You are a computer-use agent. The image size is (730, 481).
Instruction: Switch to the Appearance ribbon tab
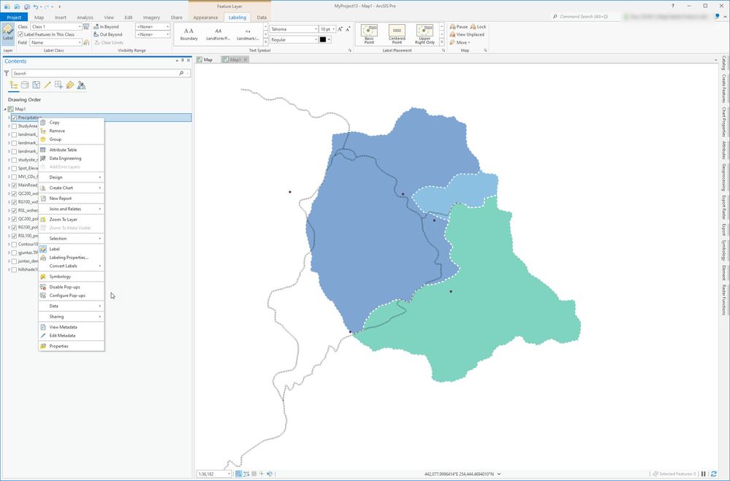205,18
